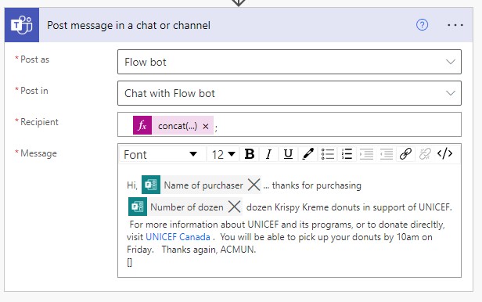Toggle bold formatting in message editor
Viewport: 482px width, 302px height.
tap(250, 154)
